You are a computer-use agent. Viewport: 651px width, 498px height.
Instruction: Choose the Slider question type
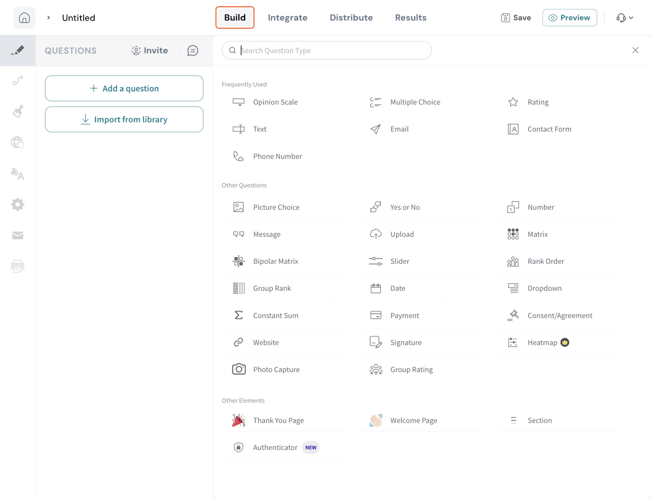(x=400, y=261)
